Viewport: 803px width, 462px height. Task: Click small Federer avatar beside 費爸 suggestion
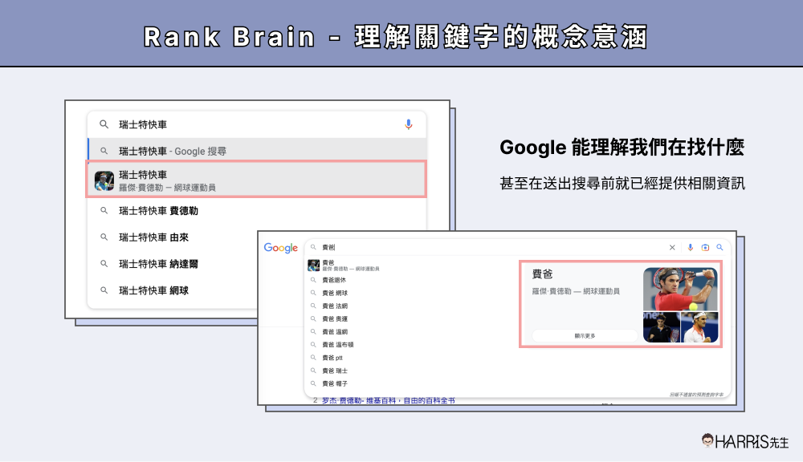[313, 265]
